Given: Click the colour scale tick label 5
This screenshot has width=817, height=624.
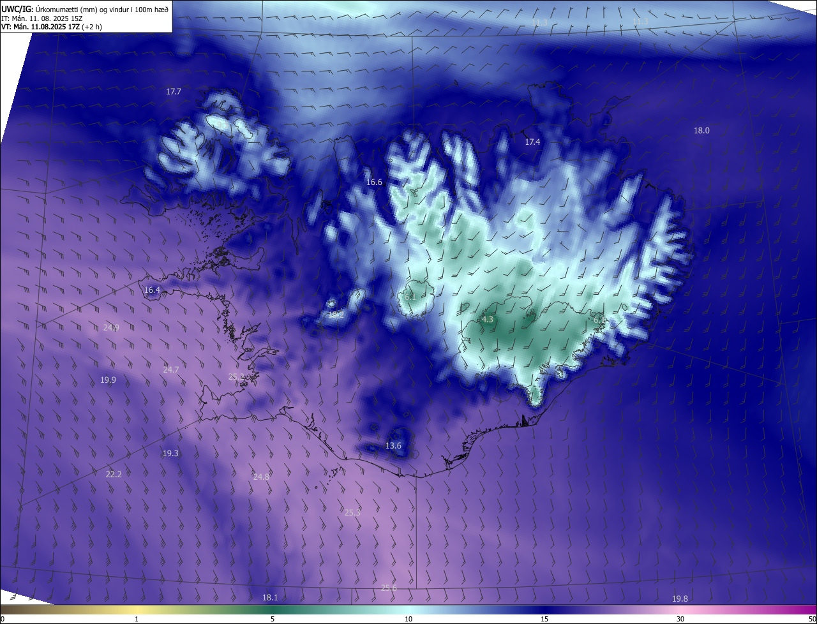Looking at the screenshot, I should click(273, 620).
